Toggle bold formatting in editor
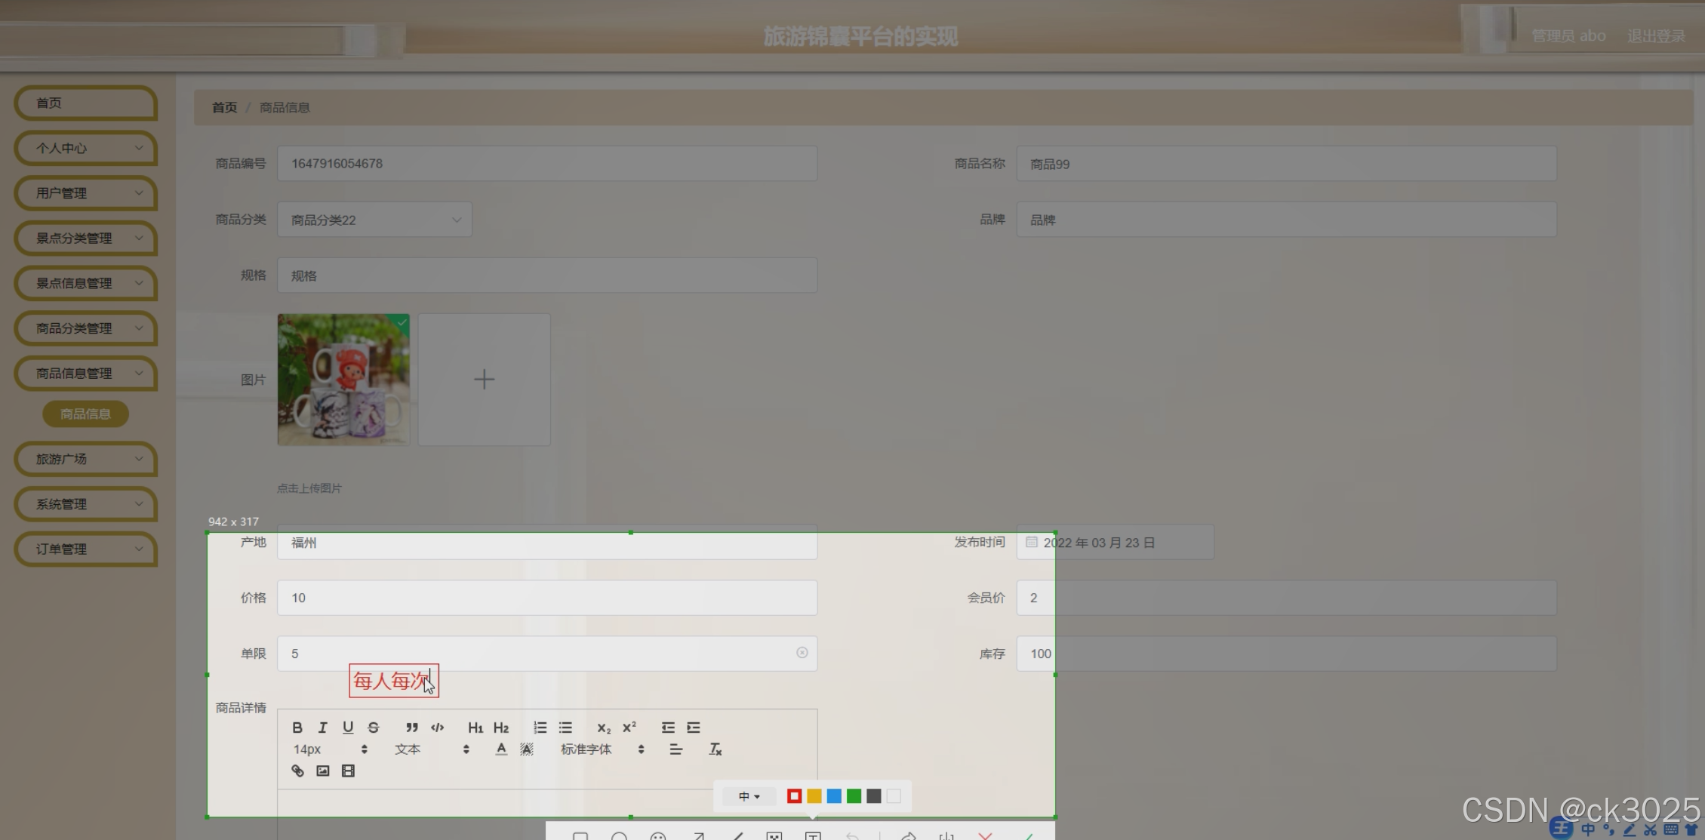The image size is (1705, 840). (x=297, y=728)
